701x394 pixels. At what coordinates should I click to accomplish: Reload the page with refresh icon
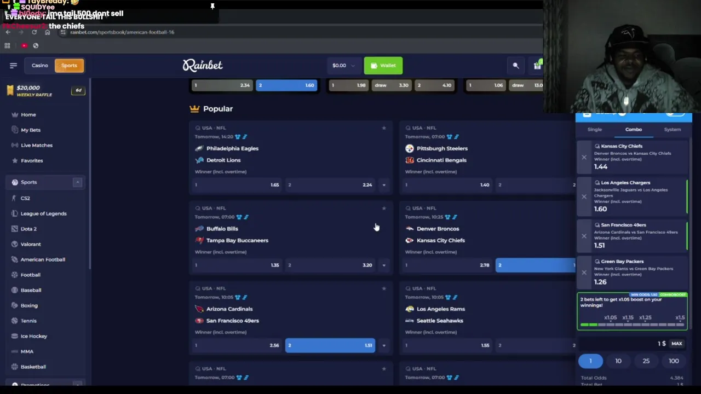click(x=34, y=32)
